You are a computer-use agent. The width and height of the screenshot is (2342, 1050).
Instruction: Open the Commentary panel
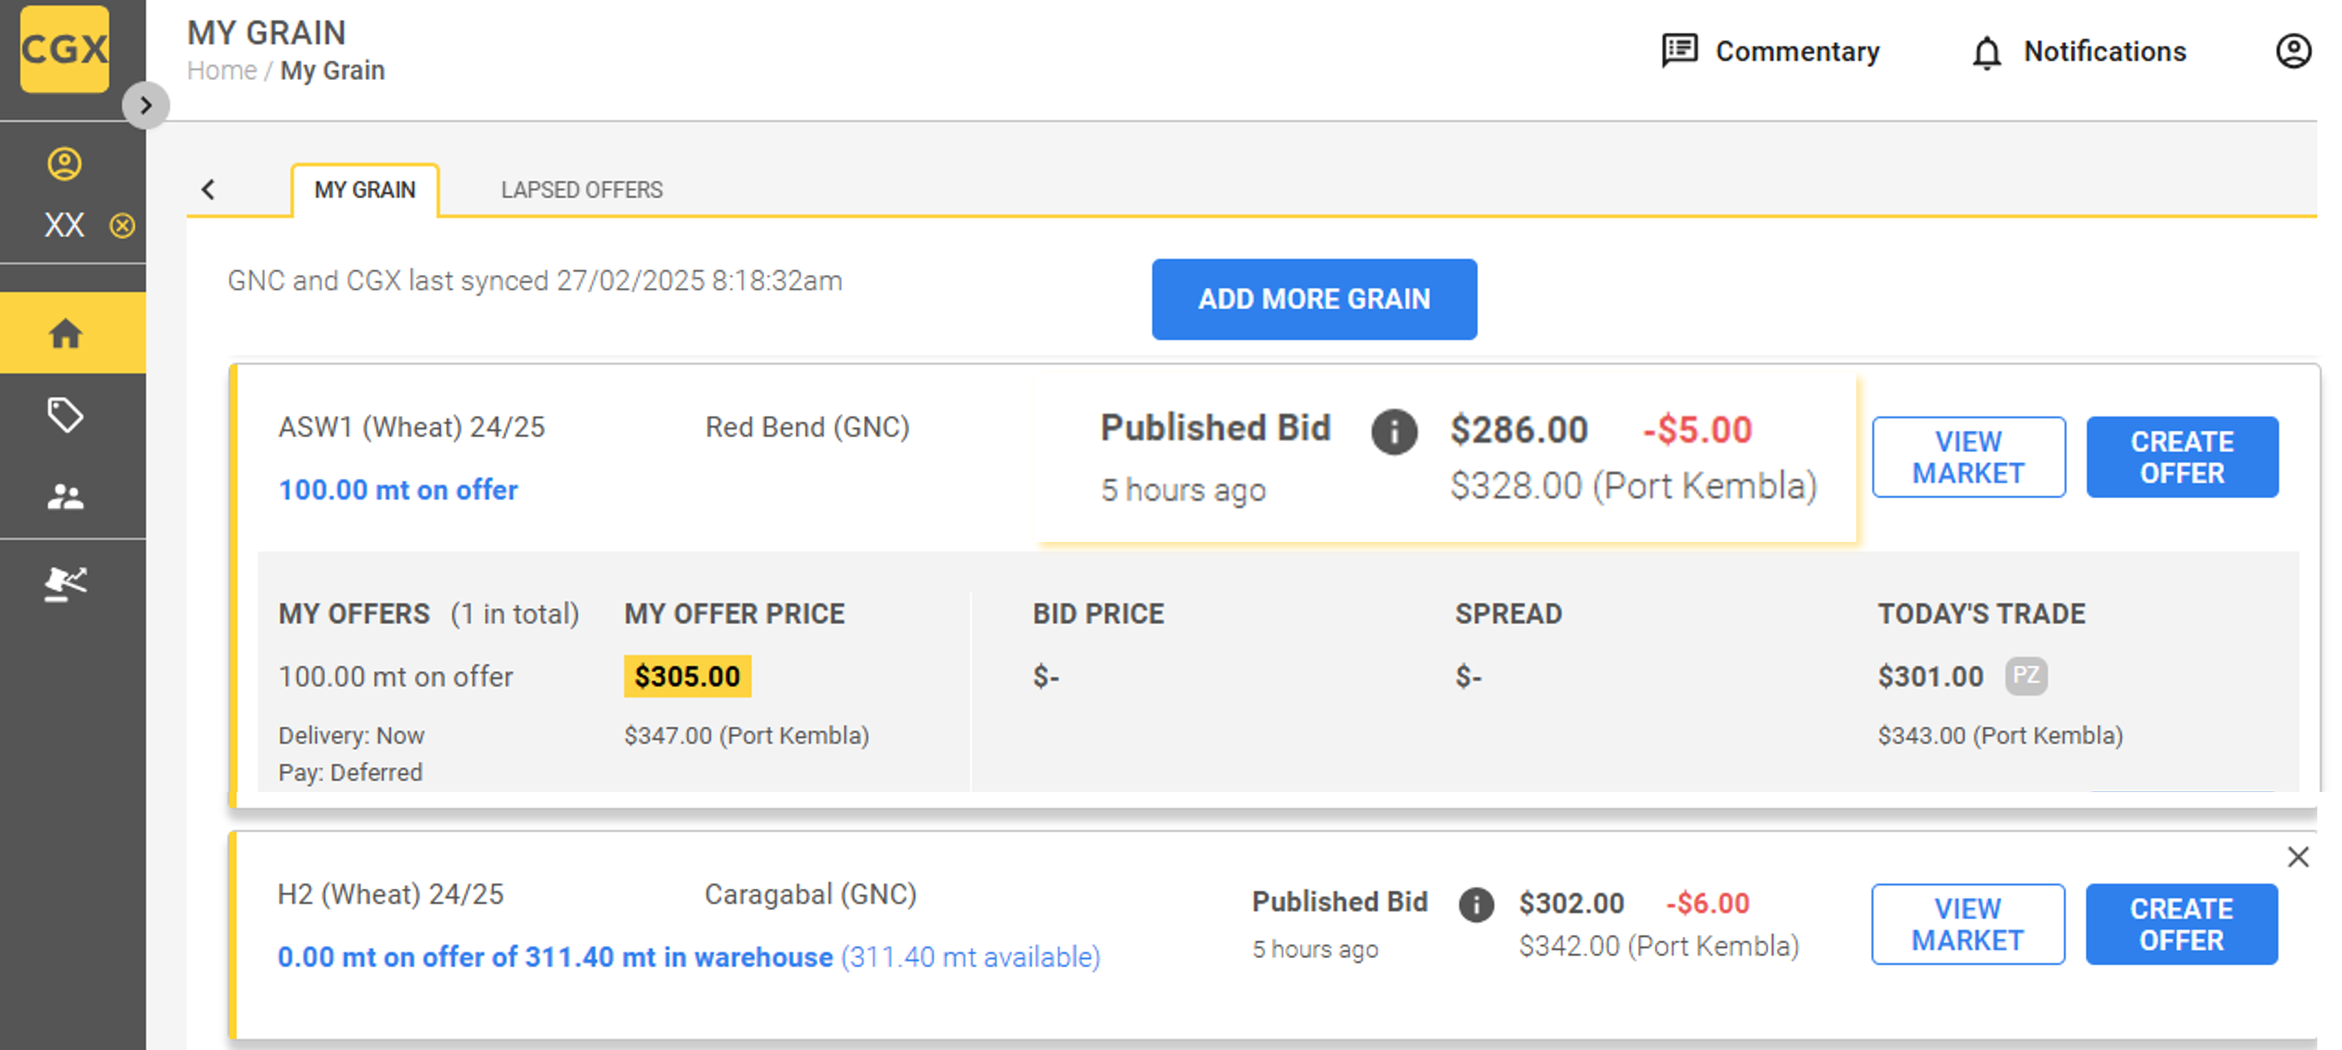pos(1771,52)
